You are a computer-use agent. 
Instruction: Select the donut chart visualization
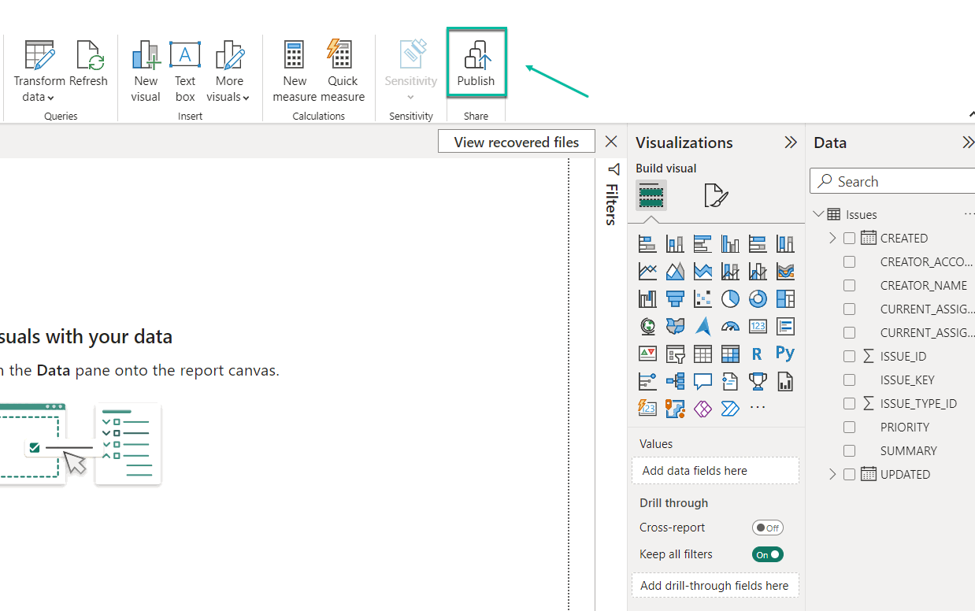[x=758, y=298]
